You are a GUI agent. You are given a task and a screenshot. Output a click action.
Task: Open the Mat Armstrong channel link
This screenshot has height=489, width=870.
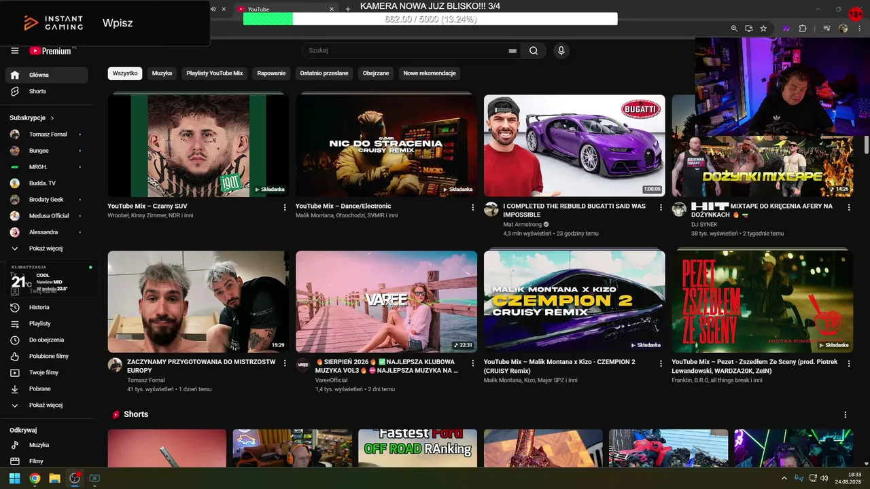[523, 224]
